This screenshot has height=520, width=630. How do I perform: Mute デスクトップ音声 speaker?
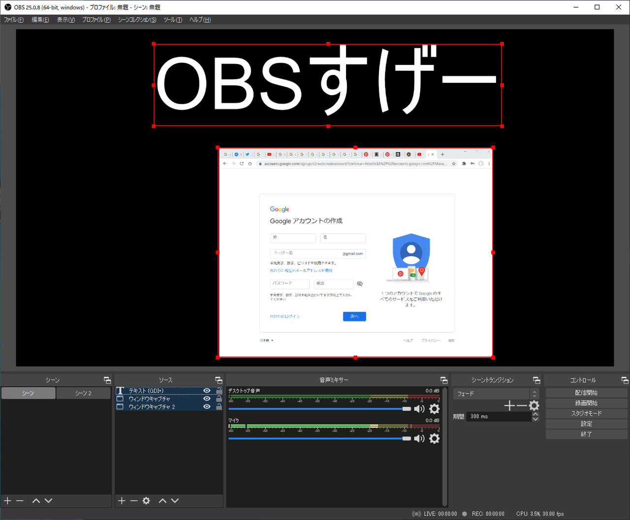click(x=419, y=409)
